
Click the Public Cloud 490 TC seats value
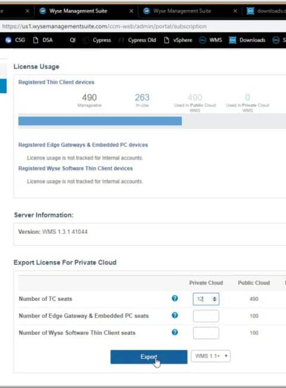tap(254, 299)
